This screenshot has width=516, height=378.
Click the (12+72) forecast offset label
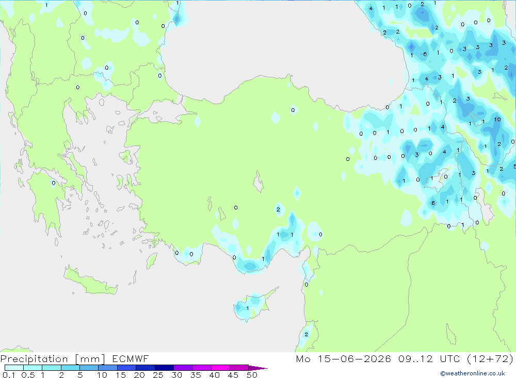click(490, 358)
